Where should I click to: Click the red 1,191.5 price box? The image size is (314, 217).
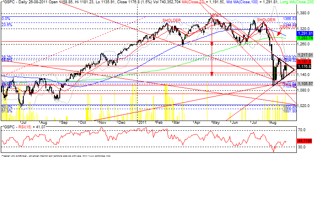point(305,62)
